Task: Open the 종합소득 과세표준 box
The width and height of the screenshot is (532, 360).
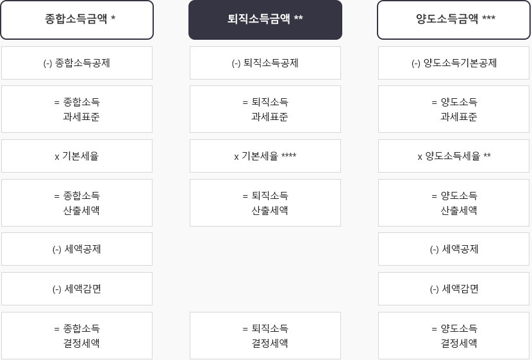Action: (77, 109)
